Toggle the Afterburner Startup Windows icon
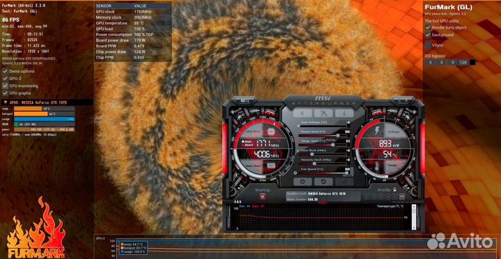501x259 pixels. pyautogui.click(x=262, y=197)
